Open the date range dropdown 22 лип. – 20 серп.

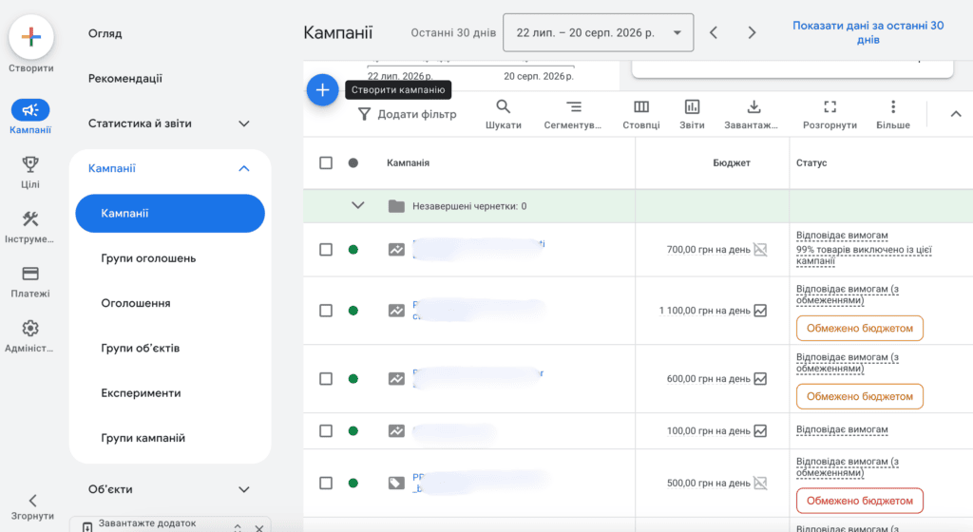pyautogui.click(x=599, y=33)
